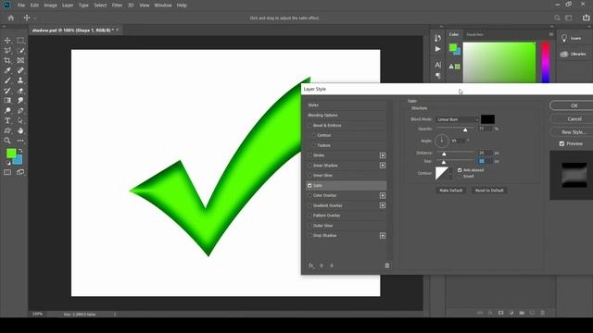
Task: Click the Angle dial control
Action: pos(441,141)
